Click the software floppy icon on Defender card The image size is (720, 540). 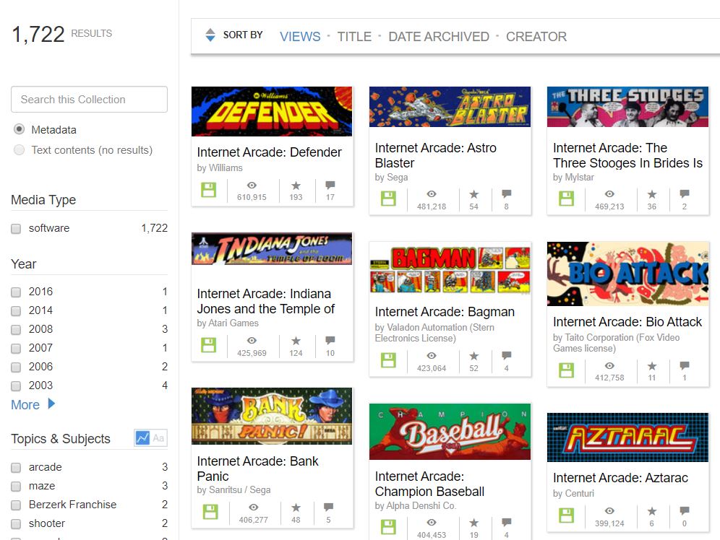[x=209, y=190]
